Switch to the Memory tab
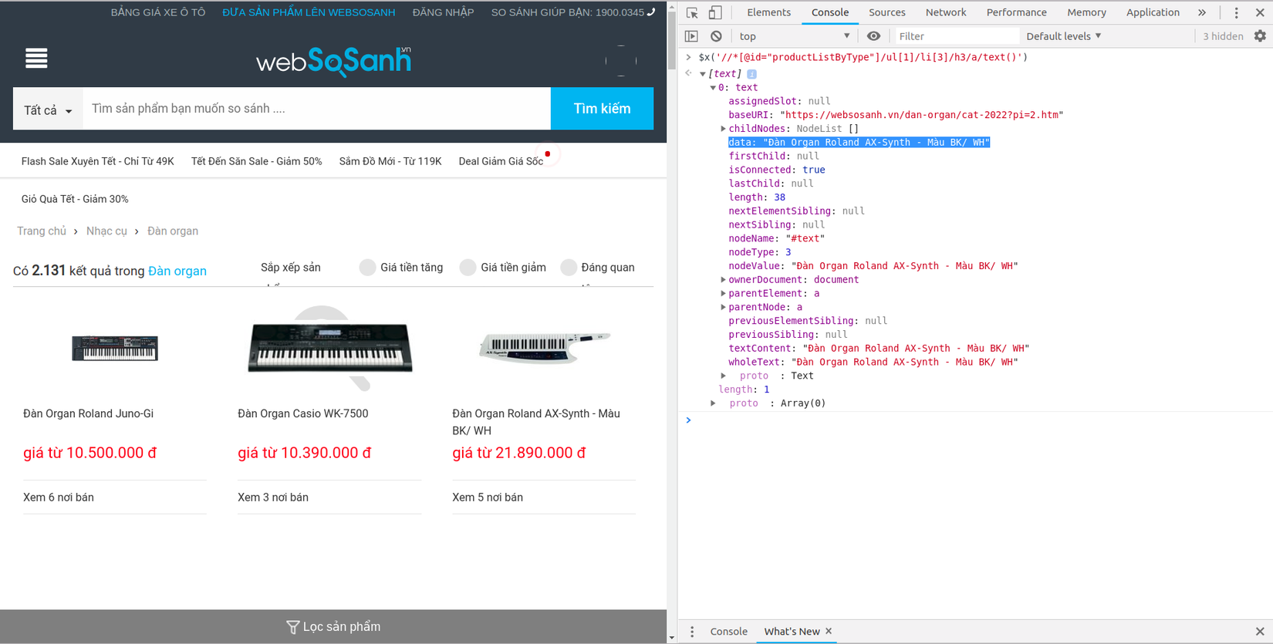The image size is (1273, 644). pyautogui.click(x=1086, y=12)
